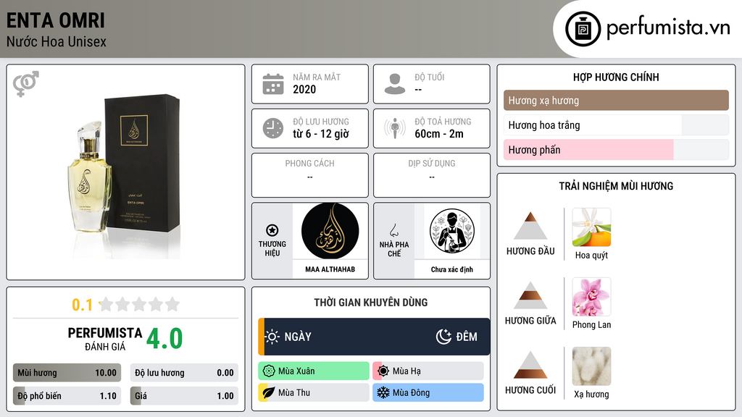The height and width of the screenshot is (417, 742).
Task: Click the Thời gian khuyên dùng heading
Action: 371,303
